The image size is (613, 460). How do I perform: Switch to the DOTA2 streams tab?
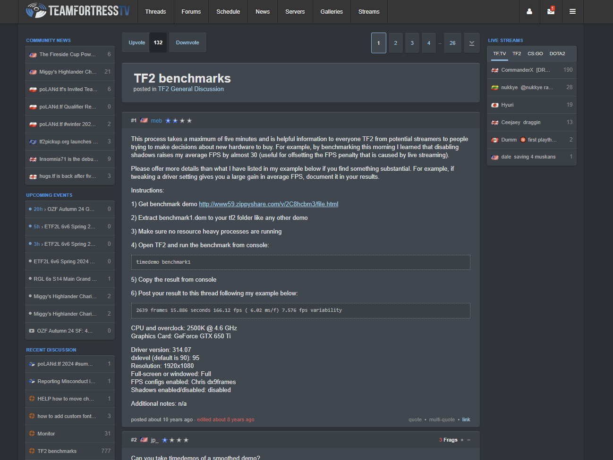(x=557, y=54)
